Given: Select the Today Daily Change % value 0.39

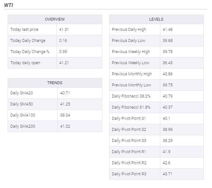Looking at the screenshot, I should tap(63, 52).
